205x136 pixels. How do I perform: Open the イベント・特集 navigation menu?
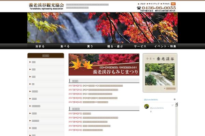[165, 46]
